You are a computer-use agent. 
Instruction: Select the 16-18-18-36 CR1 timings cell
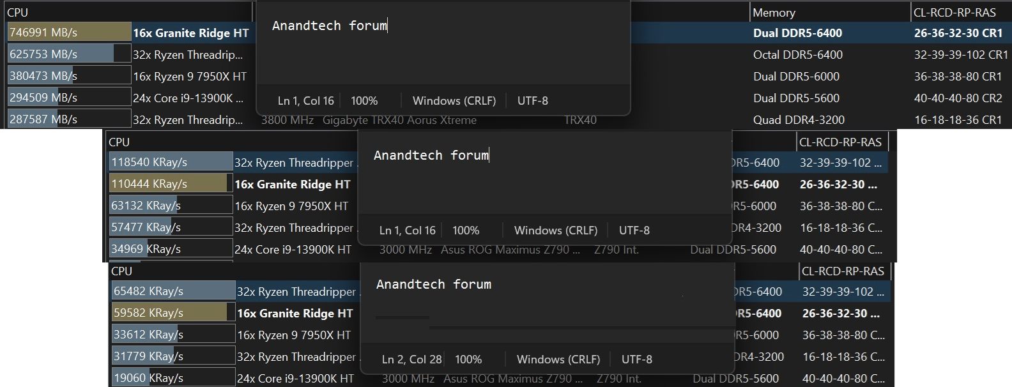pyautogui.click(x=958, y=120)
